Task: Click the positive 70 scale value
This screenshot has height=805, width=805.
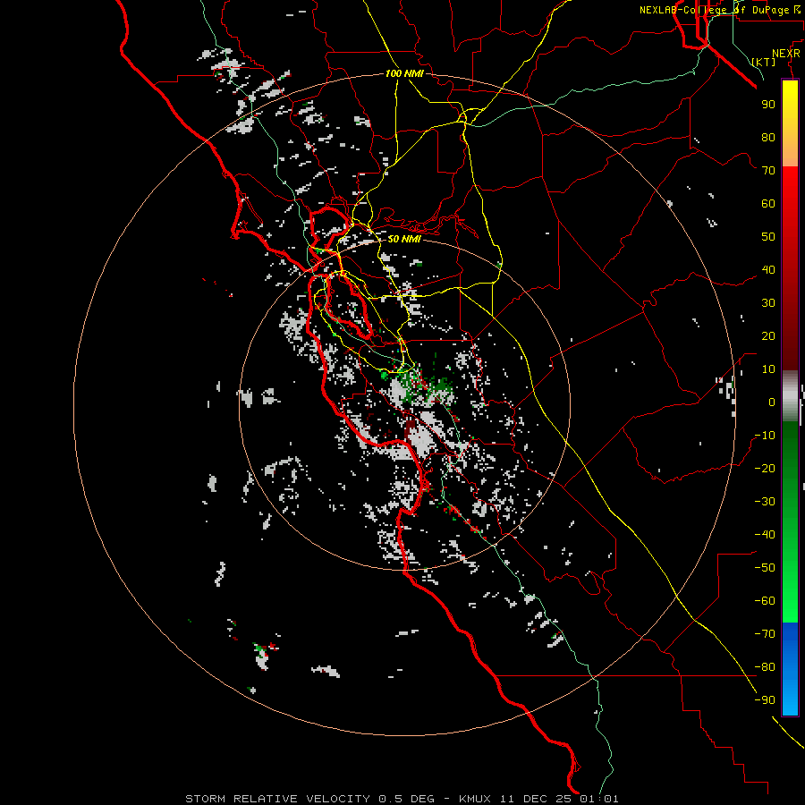Action: point(768,171)
